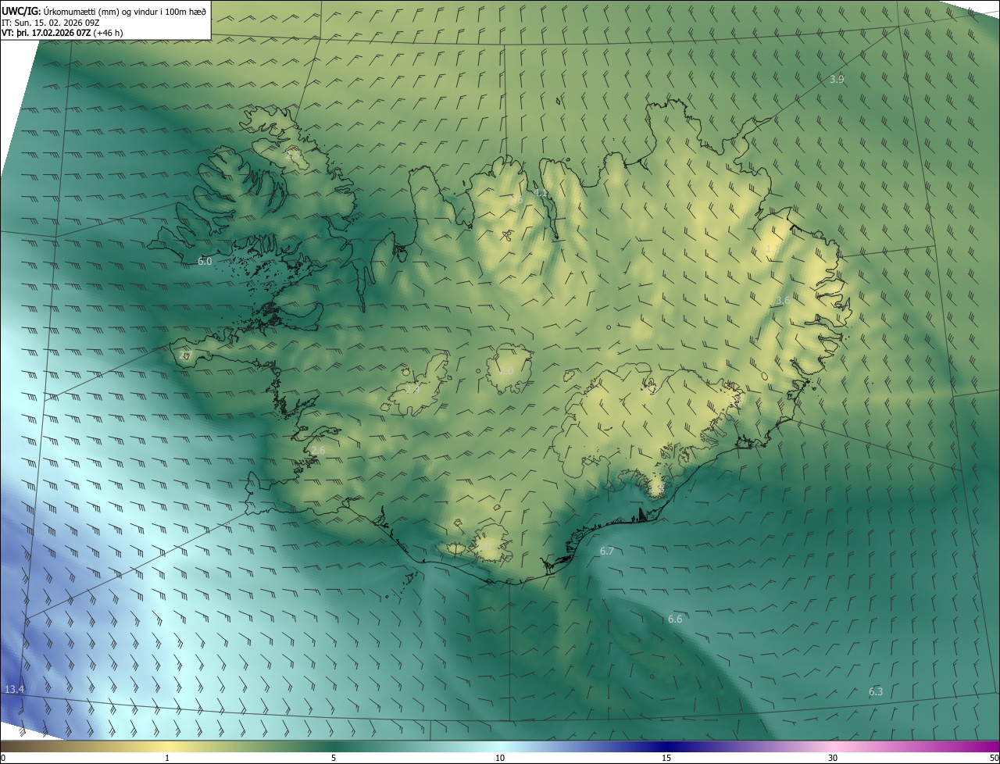1000x764 pixels.
Task: Click the colorbar tick label 10
Action: point(500,759)
